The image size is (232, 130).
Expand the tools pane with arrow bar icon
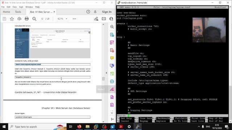[x=112, y=119]
